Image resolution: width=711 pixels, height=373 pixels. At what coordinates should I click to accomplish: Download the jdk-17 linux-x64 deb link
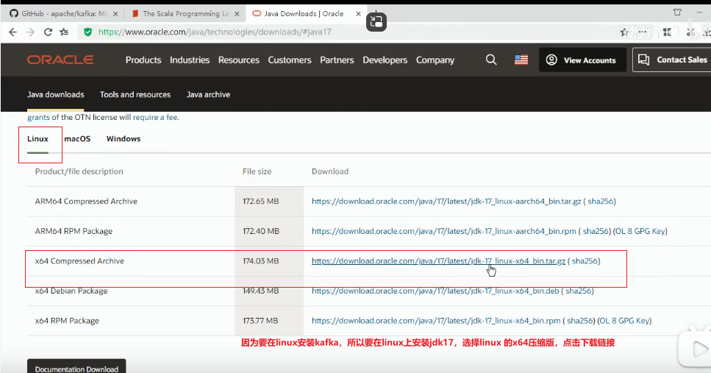(x=435, y=291)
